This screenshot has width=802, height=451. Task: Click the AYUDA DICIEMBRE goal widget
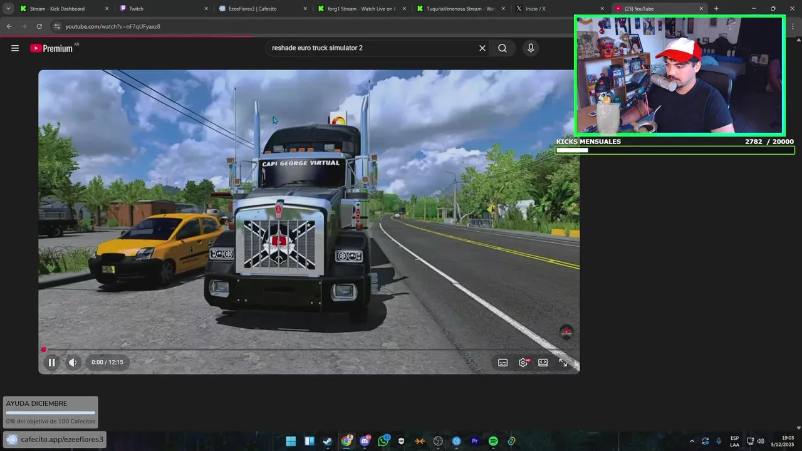pos(50,412)
